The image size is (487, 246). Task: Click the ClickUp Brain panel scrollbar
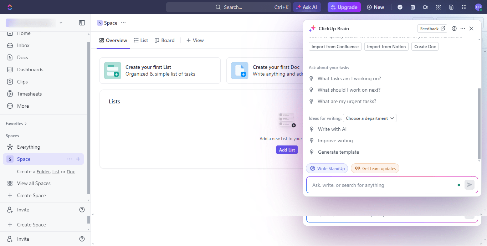(479, 124)
